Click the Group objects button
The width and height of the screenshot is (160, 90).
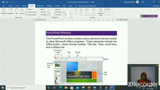[x=108, y=12]
